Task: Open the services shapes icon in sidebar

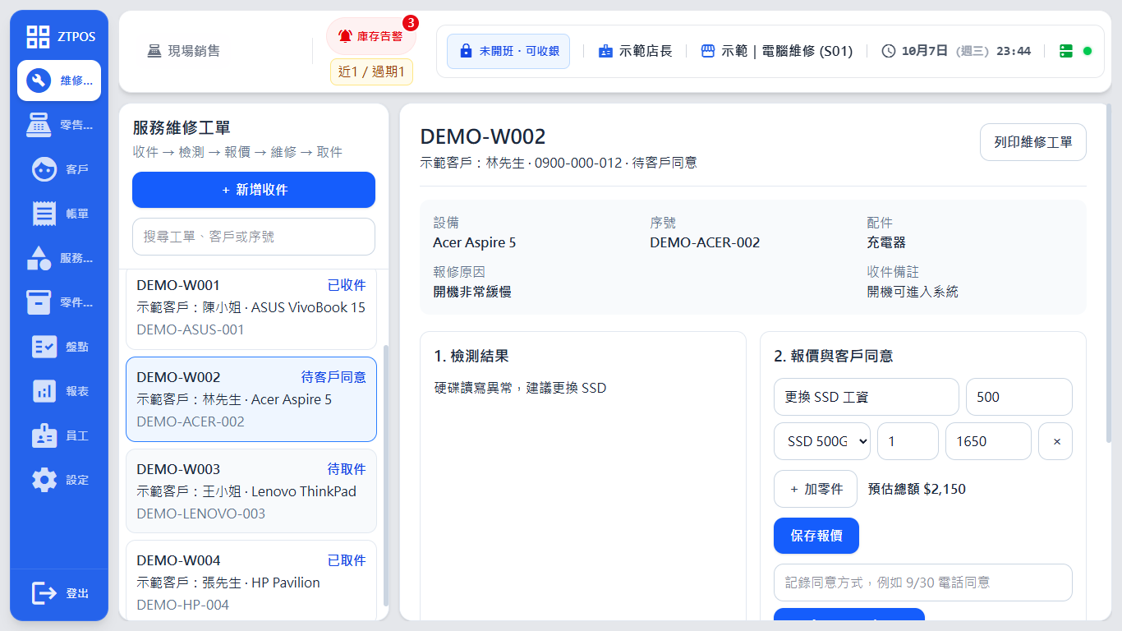Action: (39, 258)
